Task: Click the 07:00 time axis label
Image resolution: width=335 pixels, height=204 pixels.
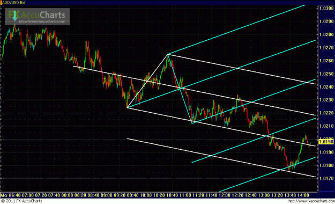Action: [x=28, y=195]
